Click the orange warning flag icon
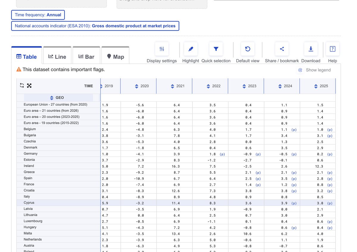Image resolution: width=357 pixels, height=252 pixels. (x=19, y=69)
